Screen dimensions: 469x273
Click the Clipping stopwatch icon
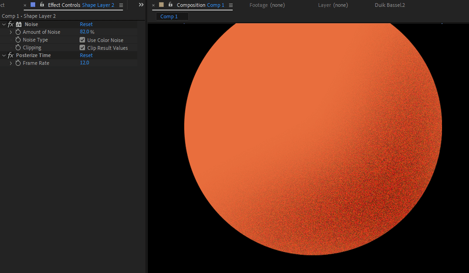[18, 47]
